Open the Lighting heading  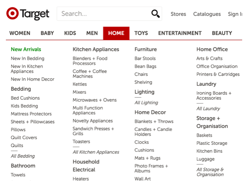click(145, 92)
